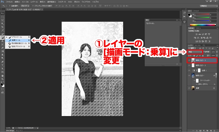Click the 背景 のコピー 3 layer thumbnail
Image resolution: width=219 pixels, height=132 pixels.
[x=193, y=60]
